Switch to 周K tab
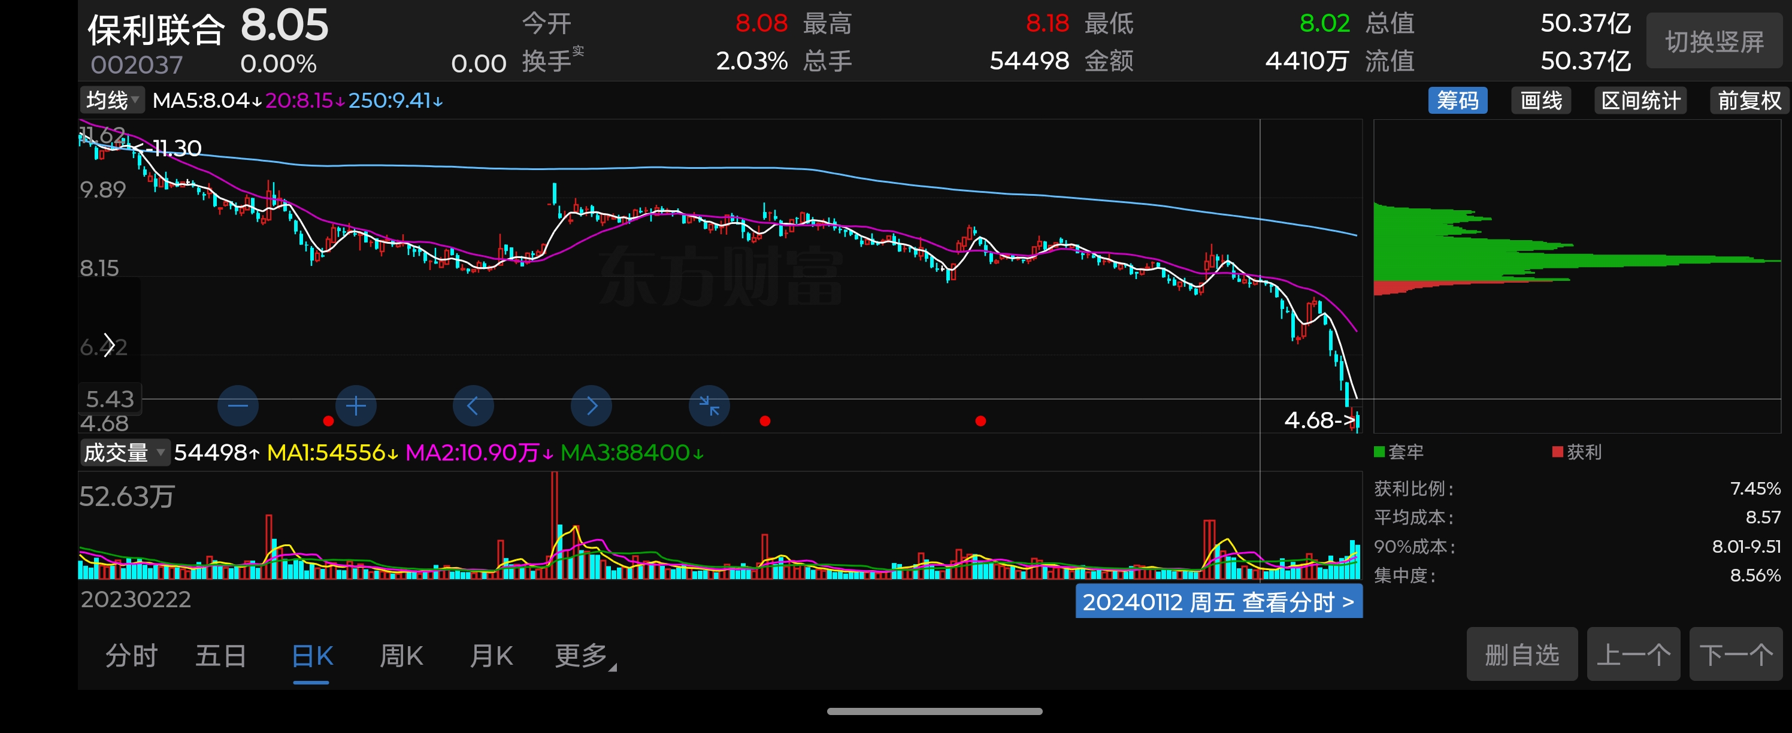The width and height of the screenshot is (1792, 733). 401,655
